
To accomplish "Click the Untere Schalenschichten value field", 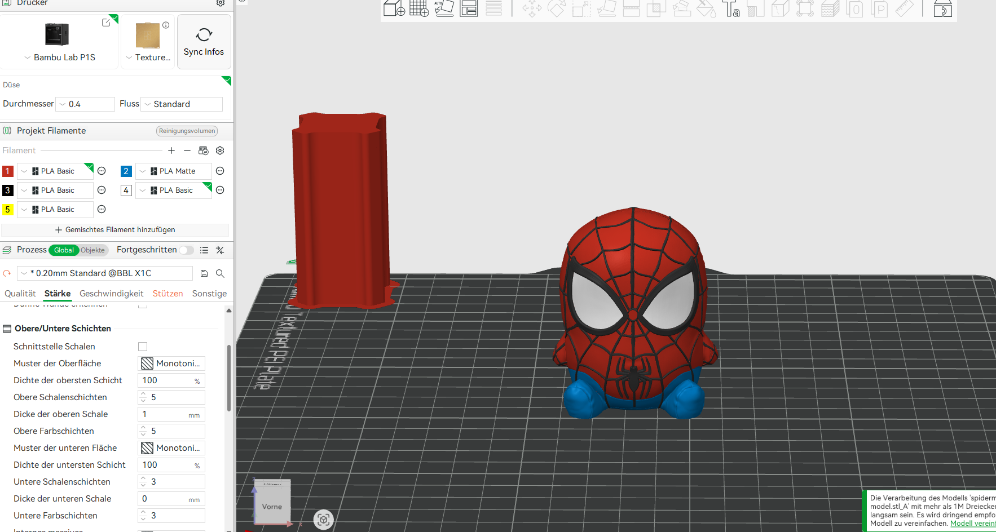I will click(x=171, y=482).
